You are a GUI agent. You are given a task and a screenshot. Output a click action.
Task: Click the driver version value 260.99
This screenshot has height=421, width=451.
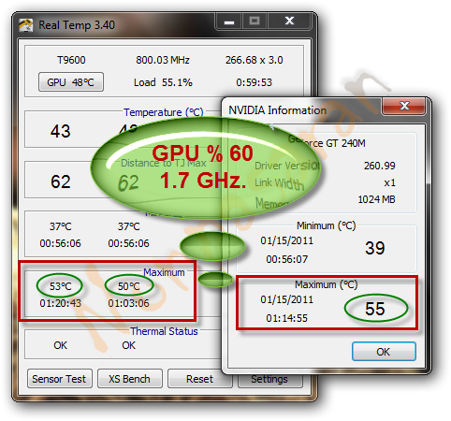[379, 166]
